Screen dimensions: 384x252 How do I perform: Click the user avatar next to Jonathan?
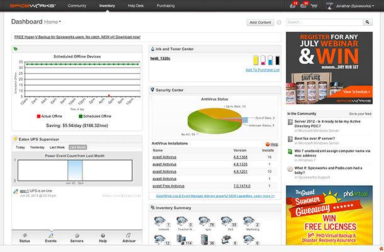click(x=329, y=6)
